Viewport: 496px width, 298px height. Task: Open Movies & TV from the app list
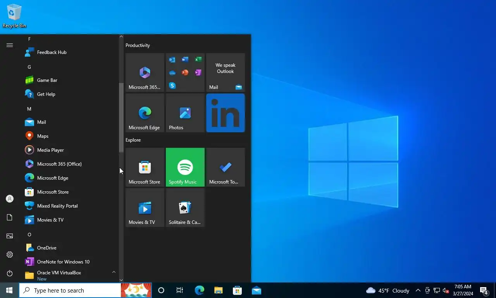click(x=70, y=220)
